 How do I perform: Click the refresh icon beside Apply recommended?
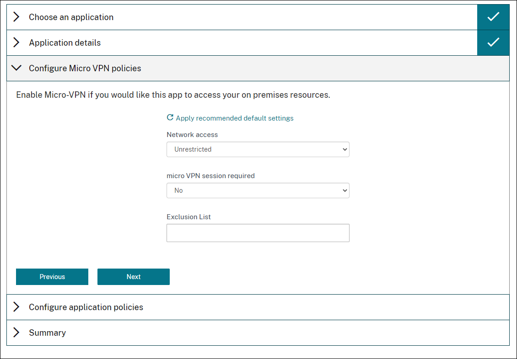(x=170, y=118)
